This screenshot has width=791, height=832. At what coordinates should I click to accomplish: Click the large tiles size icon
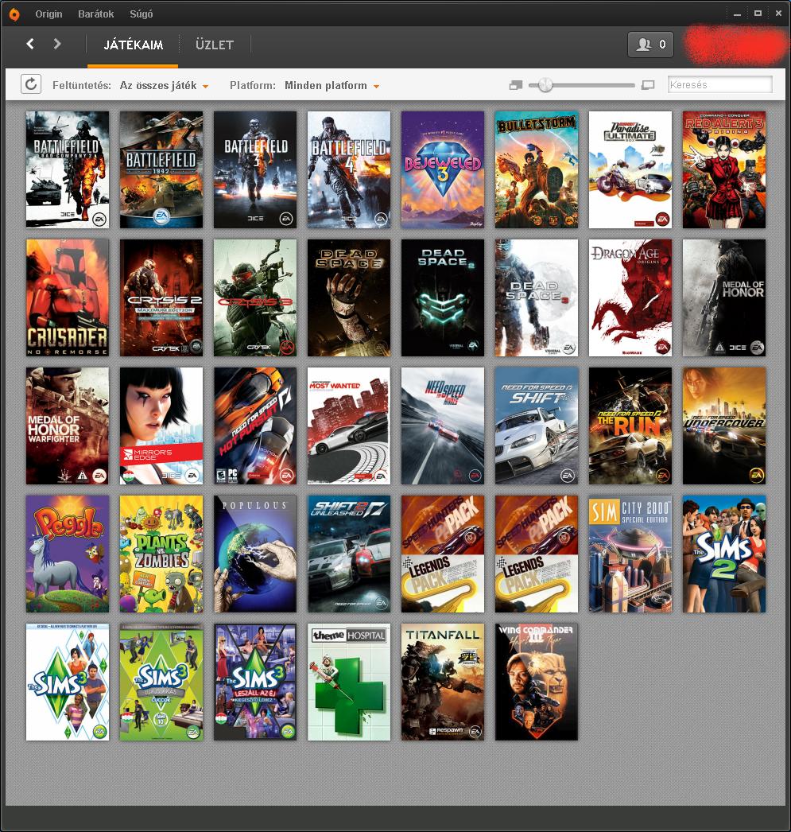(648, 85)
